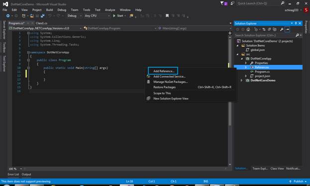The width and height of the screenshot is (310, 186).
Task: Click the Quick Launch input field
Action: click(258, 3)
